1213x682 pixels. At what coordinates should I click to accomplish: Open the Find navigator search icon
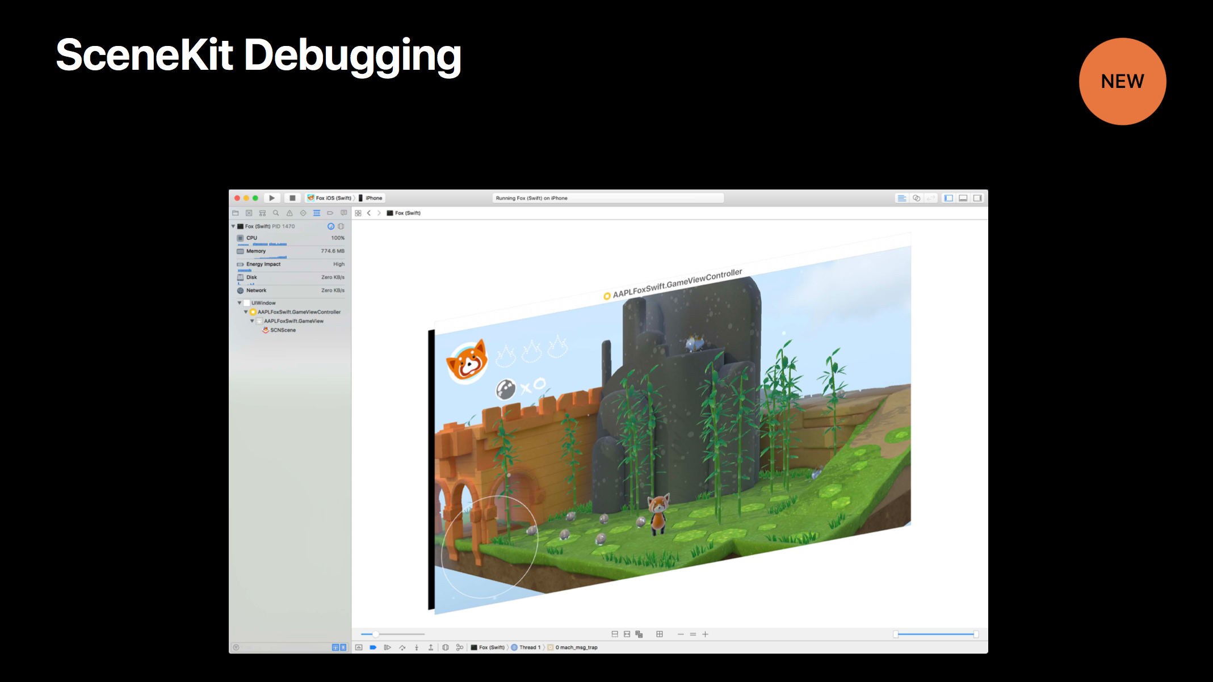(x=276, y=213)
